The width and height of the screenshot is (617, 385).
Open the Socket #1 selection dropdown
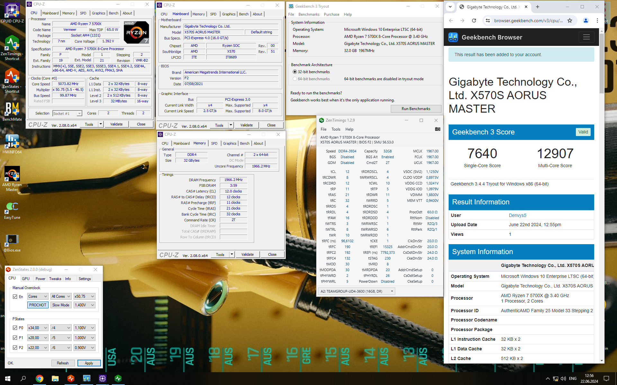pyautogui.click(x=67, y=113)
